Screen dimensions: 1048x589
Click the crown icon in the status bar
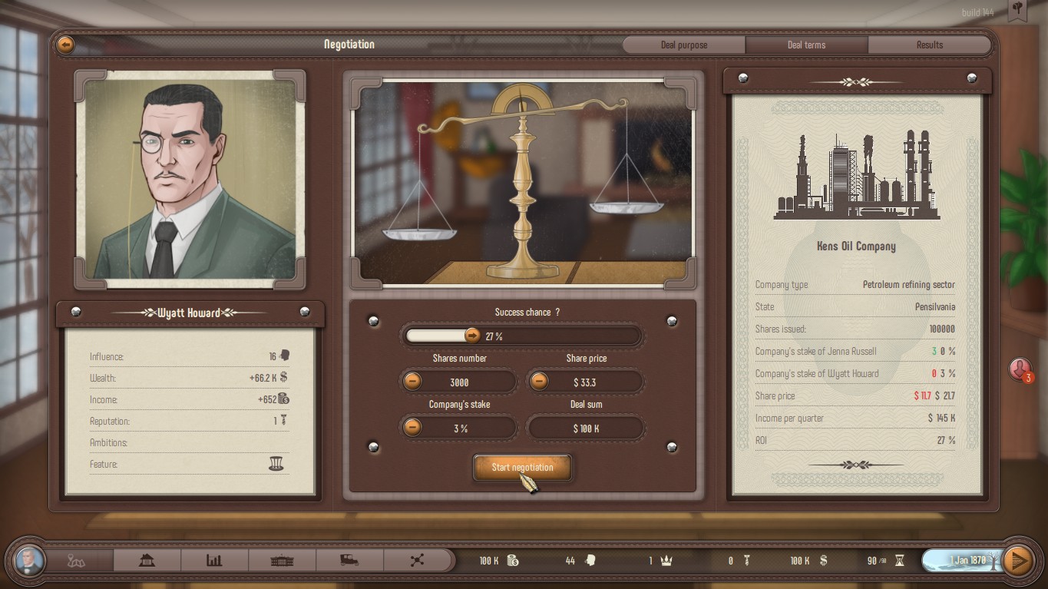(x=665, y=561)
